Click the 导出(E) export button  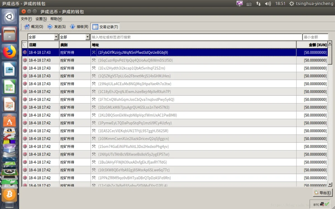click(x=322, y=193)
